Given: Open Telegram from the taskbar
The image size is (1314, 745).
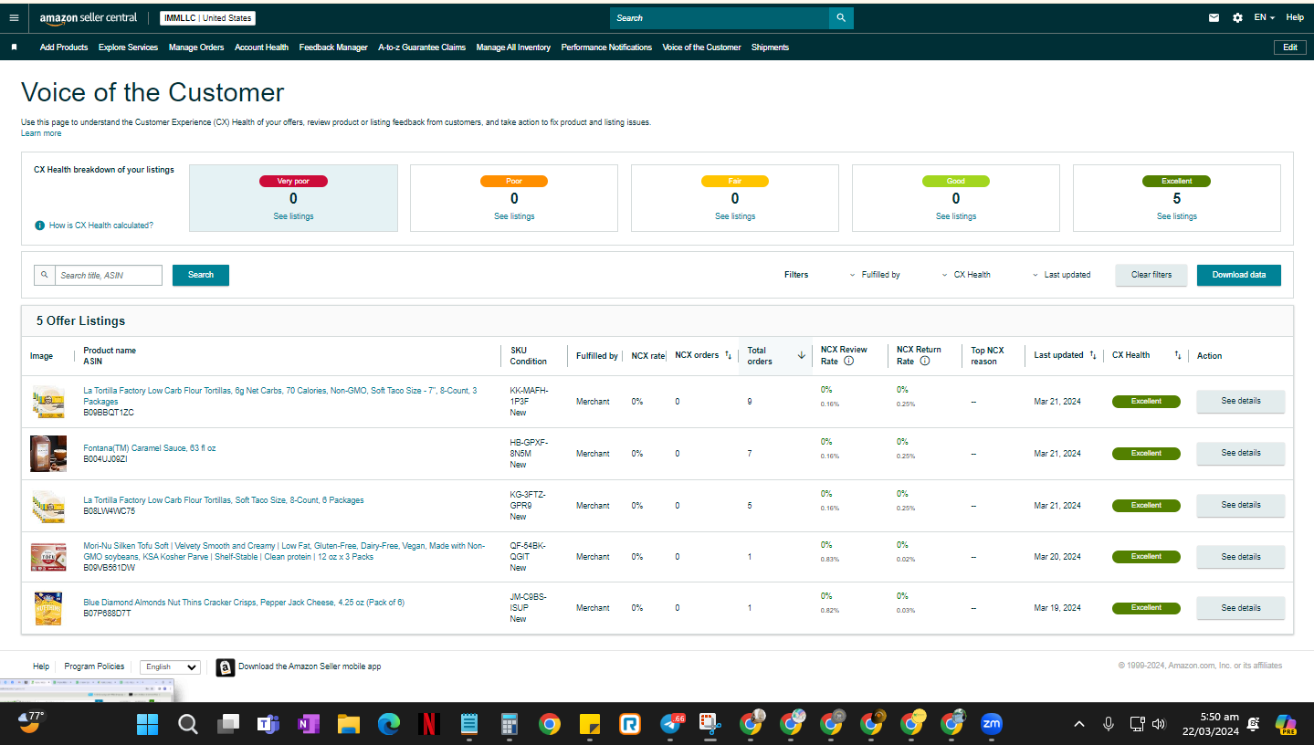Looking at the screenshot, I should click(x=671, y=725).
